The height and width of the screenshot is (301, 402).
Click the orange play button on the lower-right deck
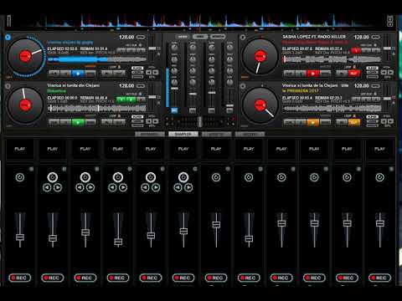(313, 122)
